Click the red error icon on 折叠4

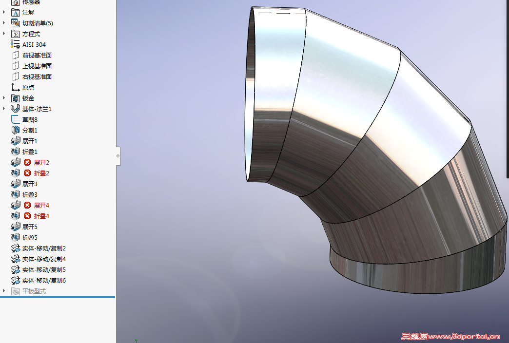(28, 216)
